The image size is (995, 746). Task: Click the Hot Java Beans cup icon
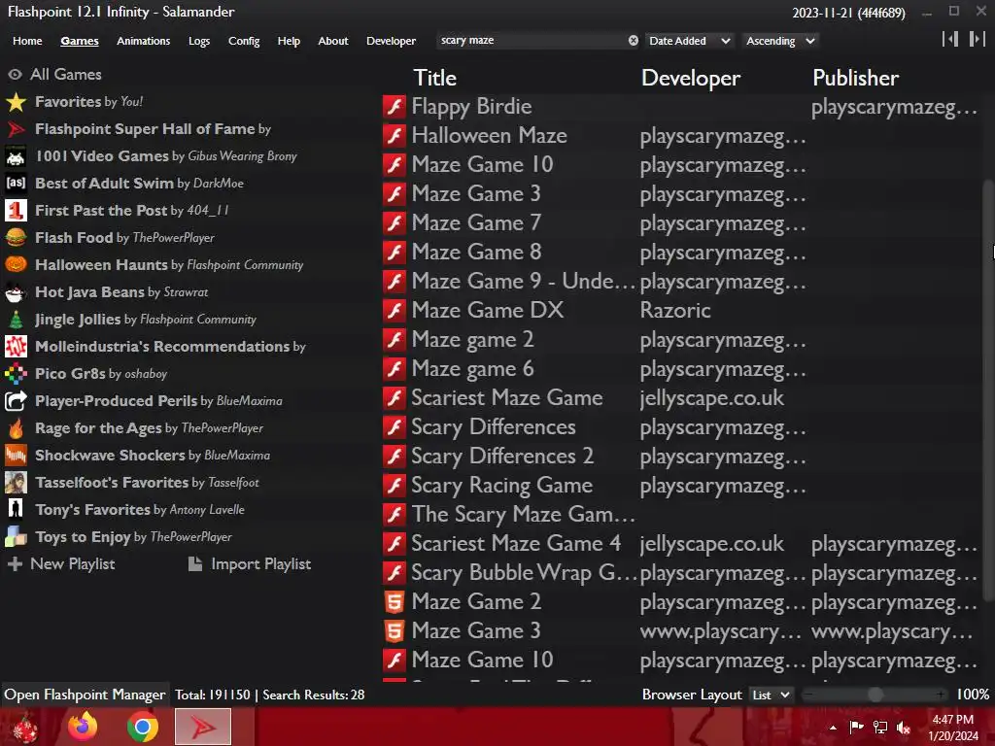[16, 291]
